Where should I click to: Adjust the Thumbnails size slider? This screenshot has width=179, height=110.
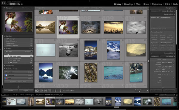pyautogui.click(x=139, y=91)
